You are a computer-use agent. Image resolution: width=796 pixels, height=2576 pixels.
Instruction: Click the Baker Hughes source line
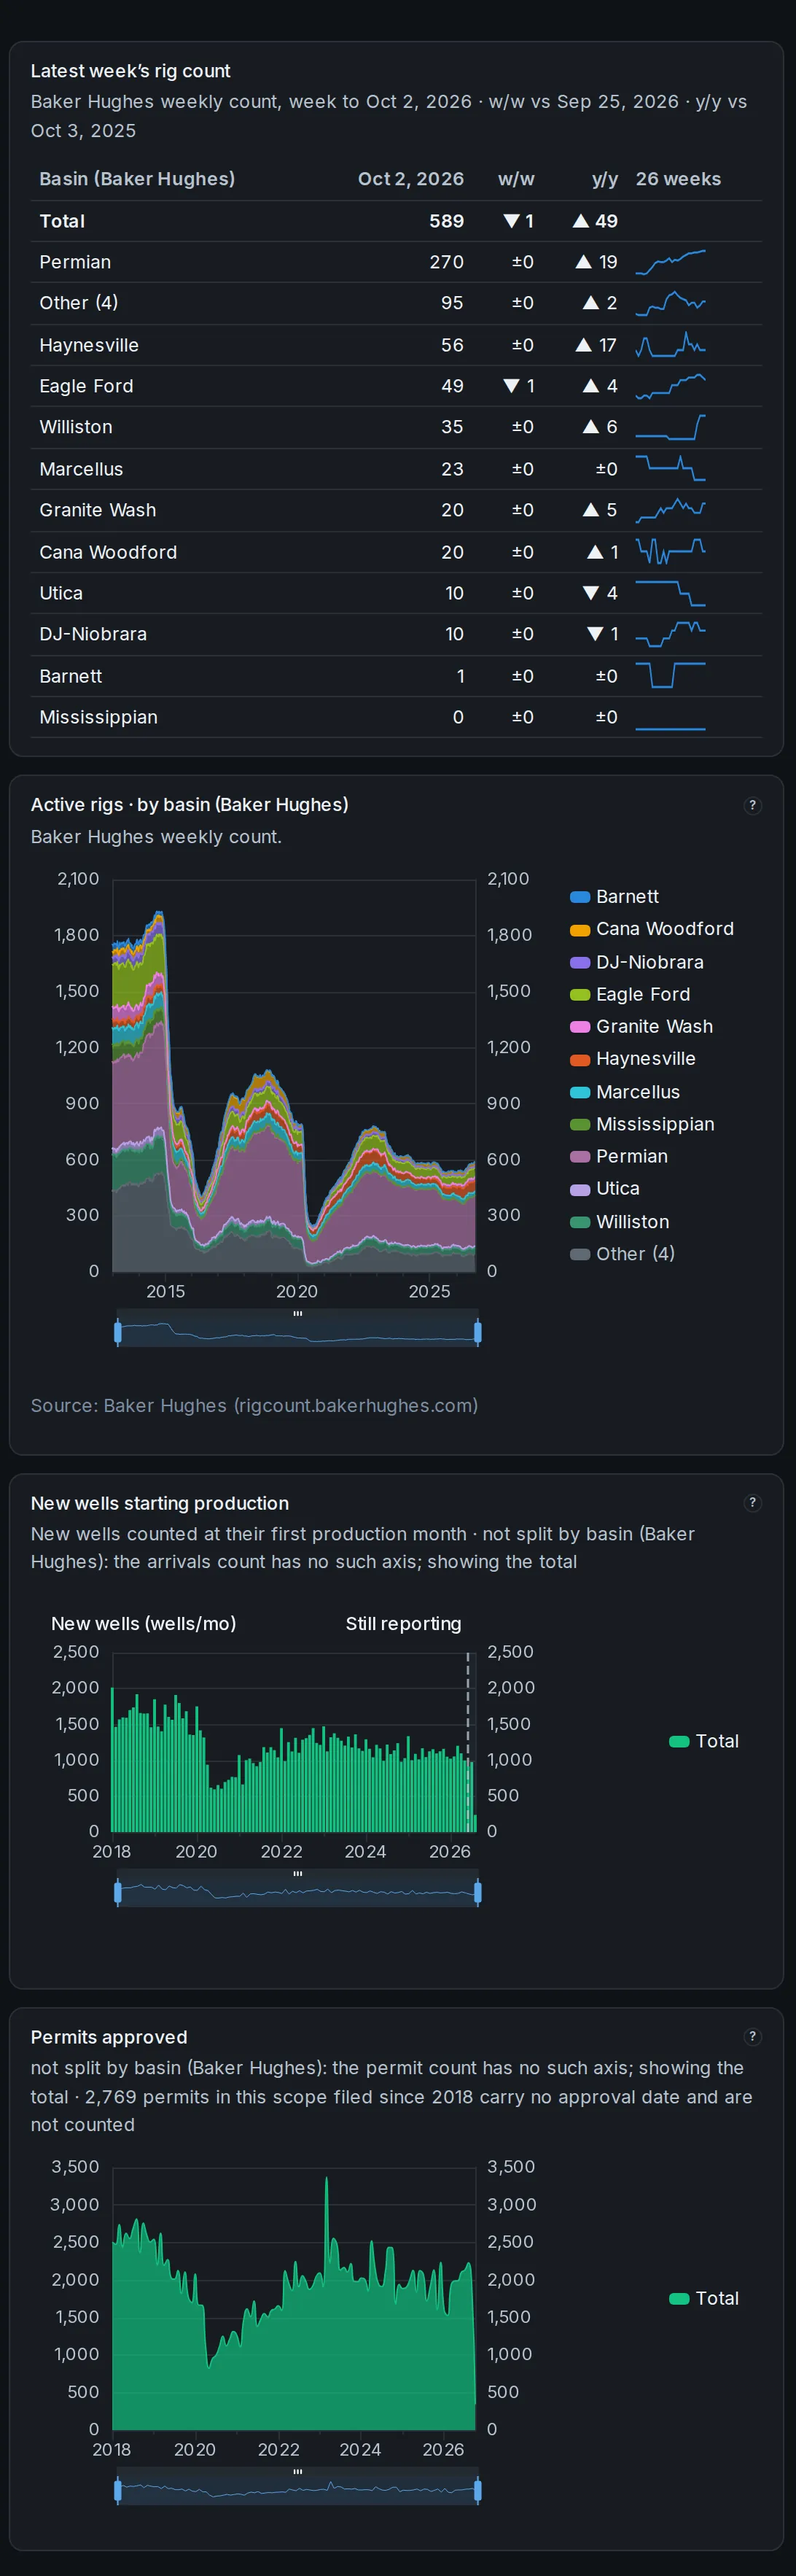(x=254, y=1405)
